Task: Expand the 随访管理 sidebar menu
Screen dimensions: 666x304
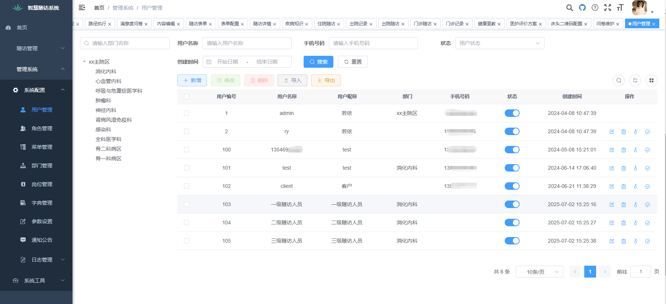Action: (x=36, y=48)
